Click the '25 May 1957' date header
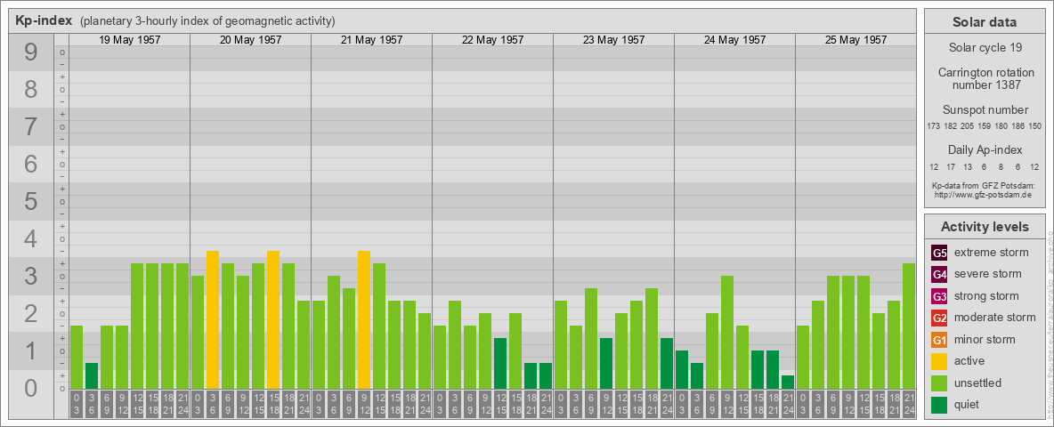This screenshot has height=427, width=1054. coord(855,40)
